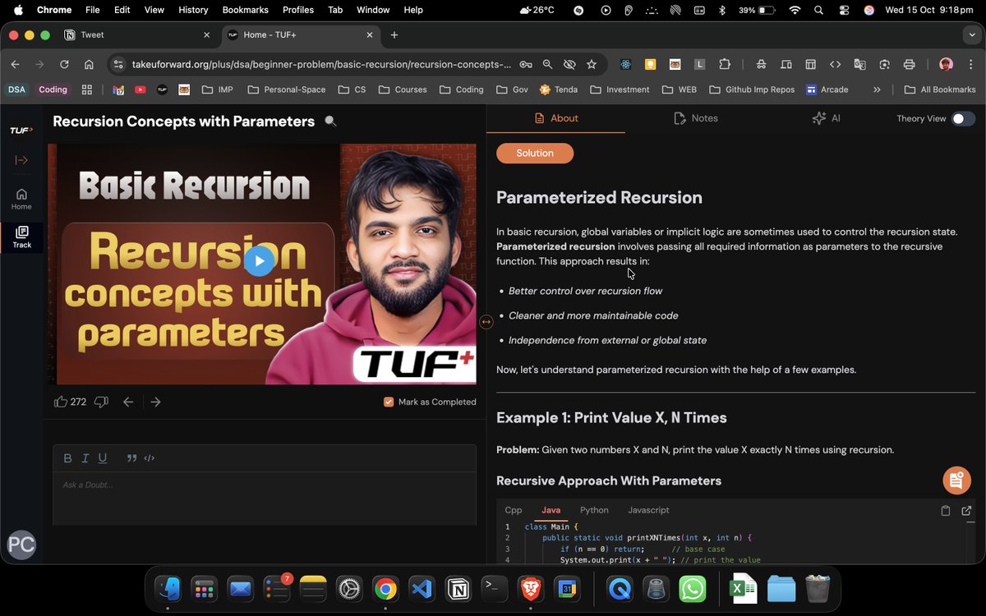Click the TUF+ logo in sidebar
The width and height of the screenshot is (986, 616).
pos(21,130)
